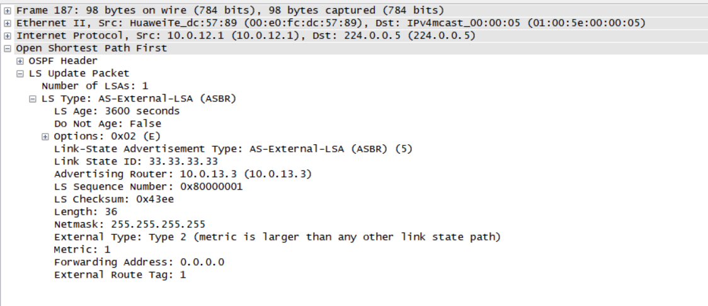Click the Forwarding Address 0.0.0.0 field
Screen dimensions: 708x306
(x=139, y=262)
